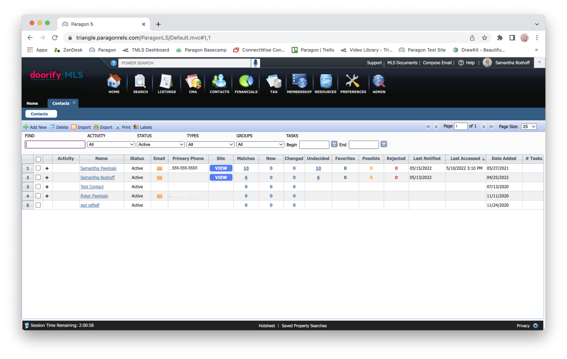Click VIEW site for Samantha Pawloski

tap(221, 168)
